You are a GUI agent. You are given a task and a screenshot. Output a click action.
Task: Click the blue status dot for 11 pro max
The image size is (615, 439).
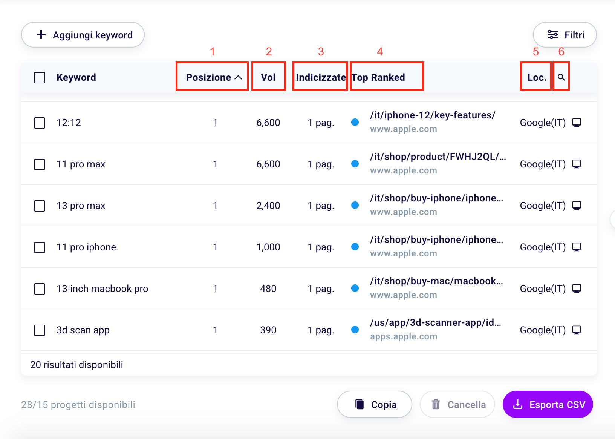tap(355, 164)
